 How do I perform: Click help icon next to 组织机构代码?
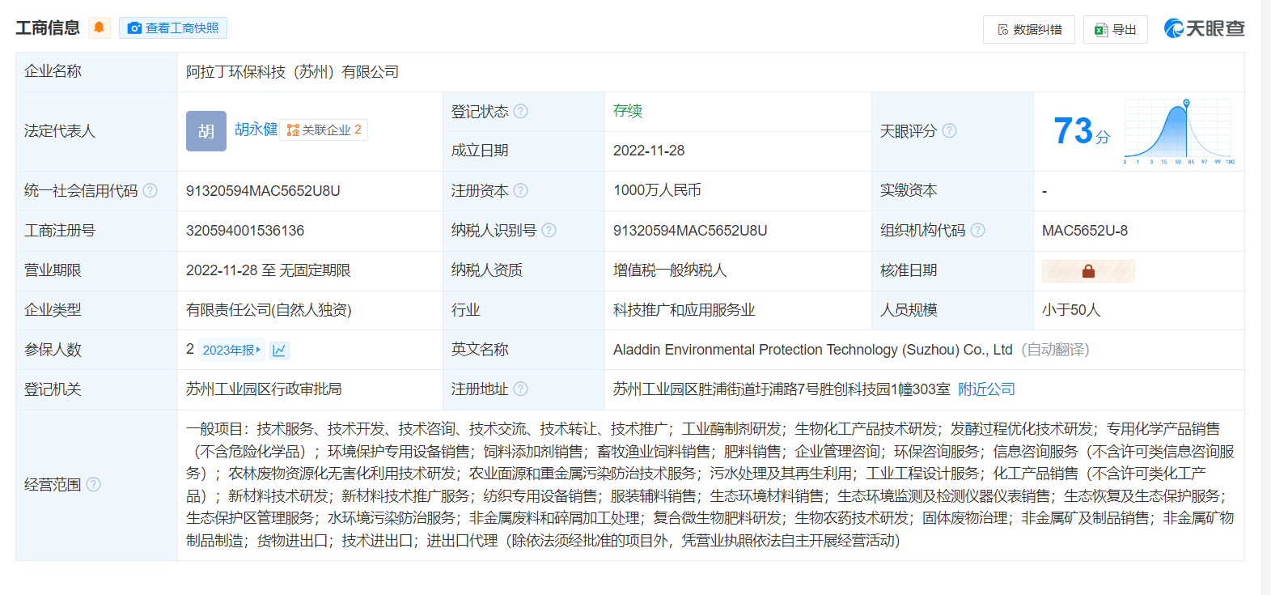[977, 230]
